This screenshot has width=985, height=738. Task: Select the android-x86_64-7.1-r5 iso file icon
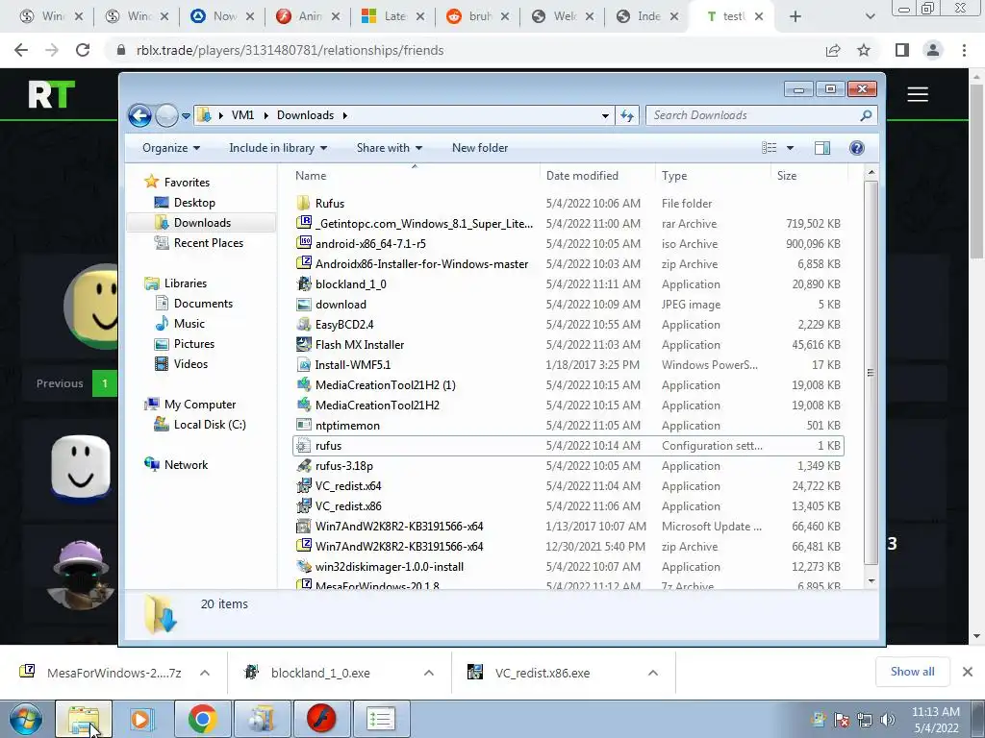(x=303, y=243)
